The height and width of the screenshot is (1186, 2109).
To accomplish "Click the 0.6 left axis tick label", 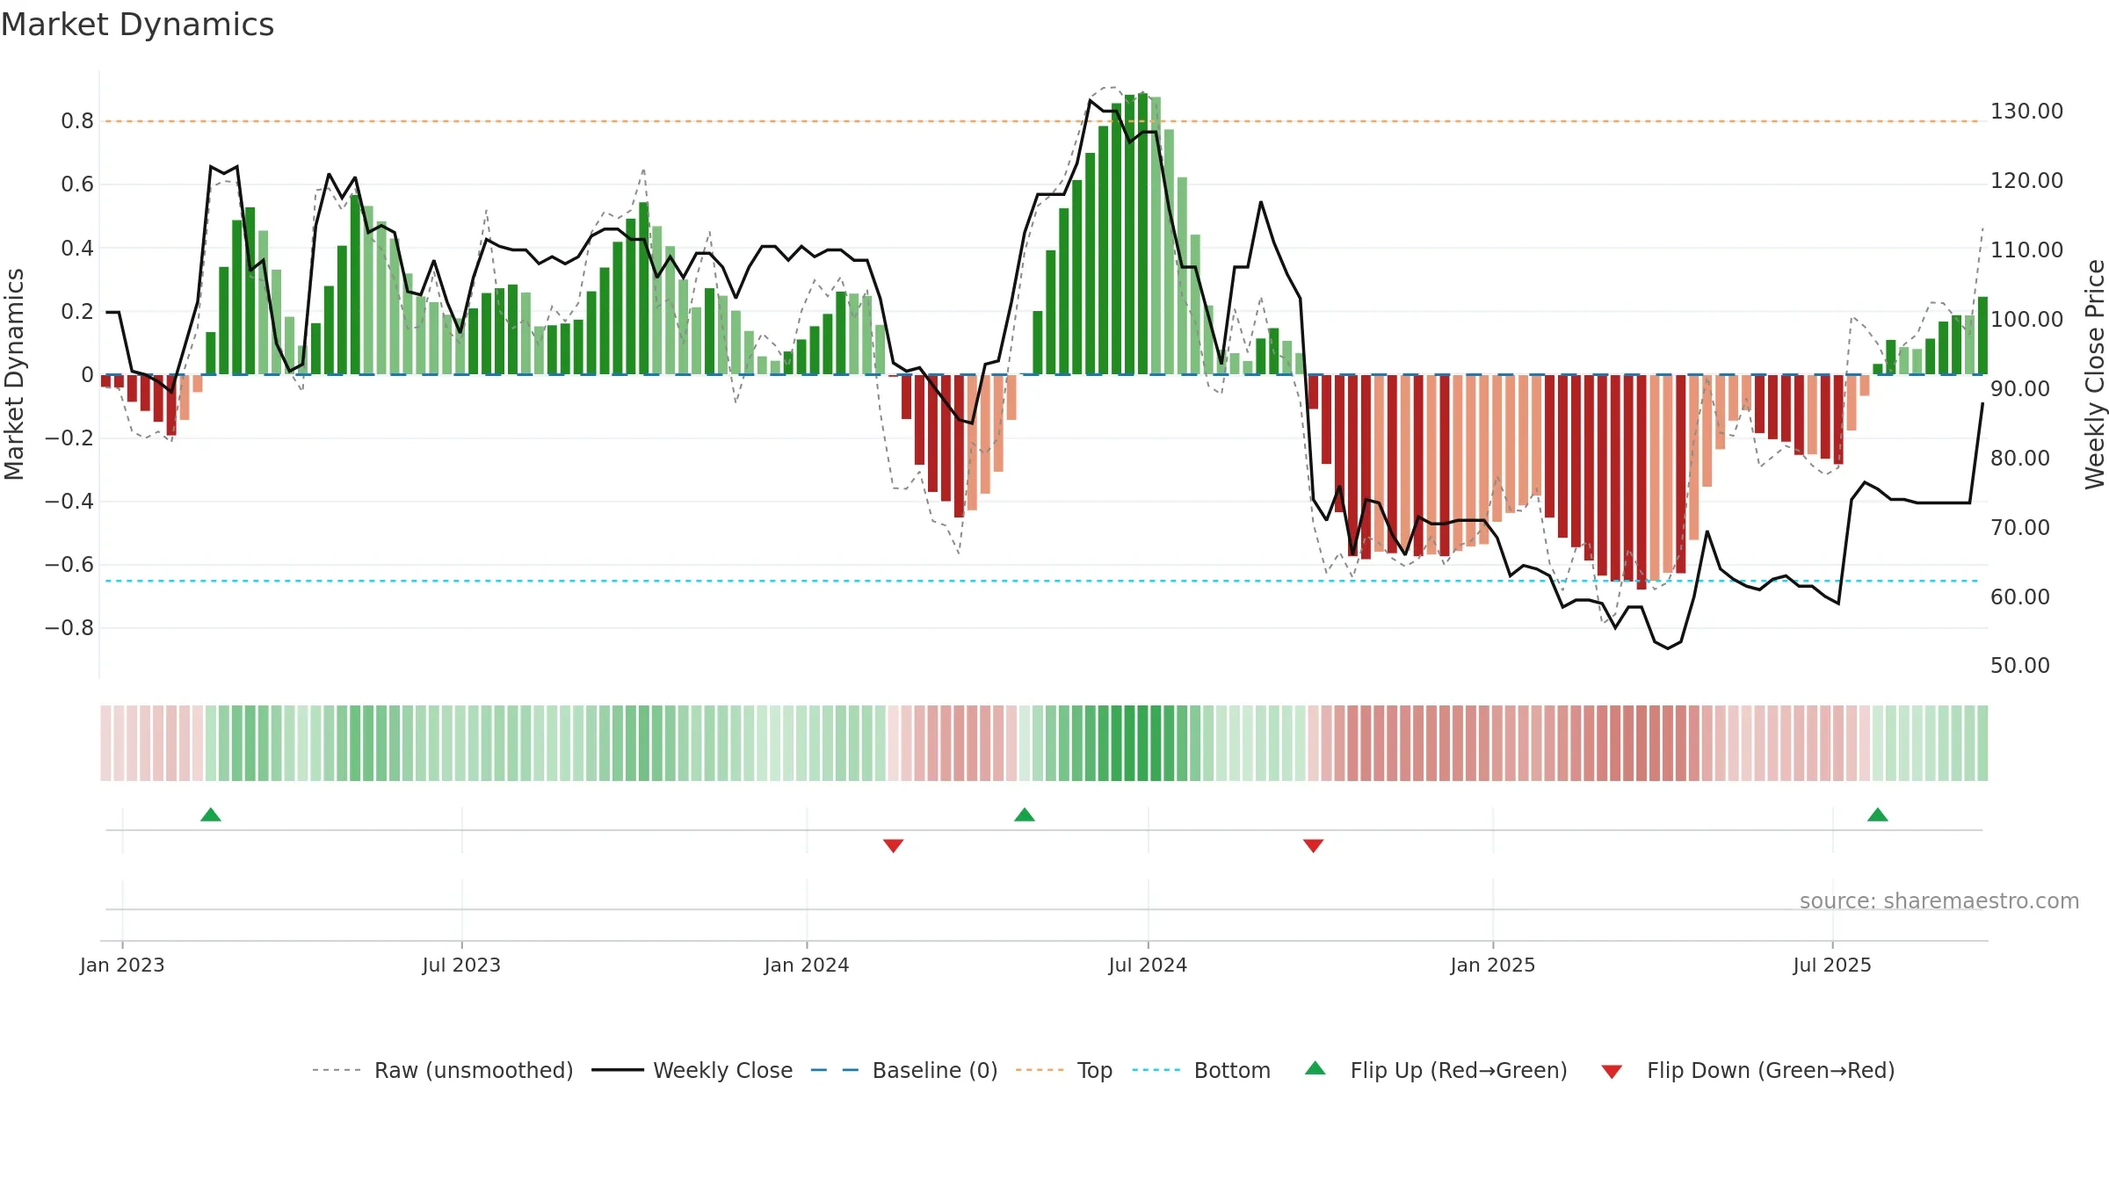I will pos(77,184).
